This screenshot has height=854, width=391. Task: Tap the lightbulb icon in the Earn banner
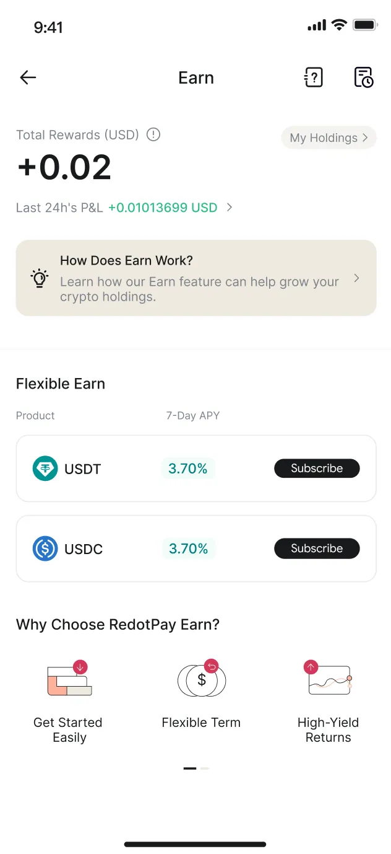click(x=39, y=278)
